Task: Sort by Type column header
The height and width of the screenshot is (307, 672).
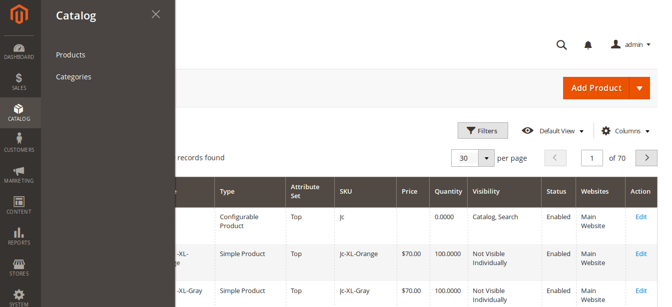Action: coord(250,192)
